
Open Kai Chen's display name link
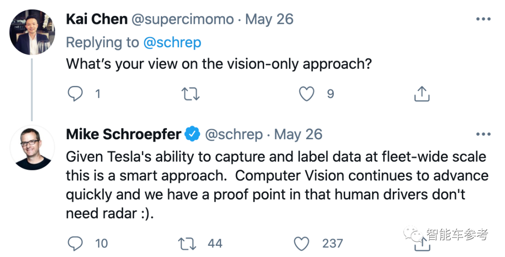(97, 19)
